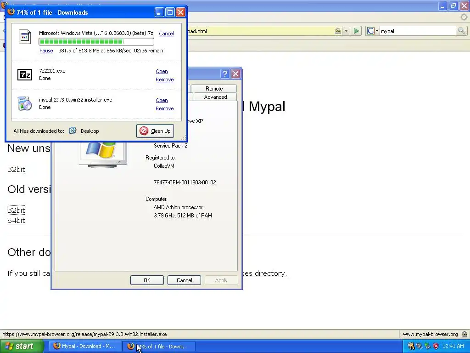This screenshot has height=353, width=470.
Task: Click the status bar installer URL text
Action: 84,334
